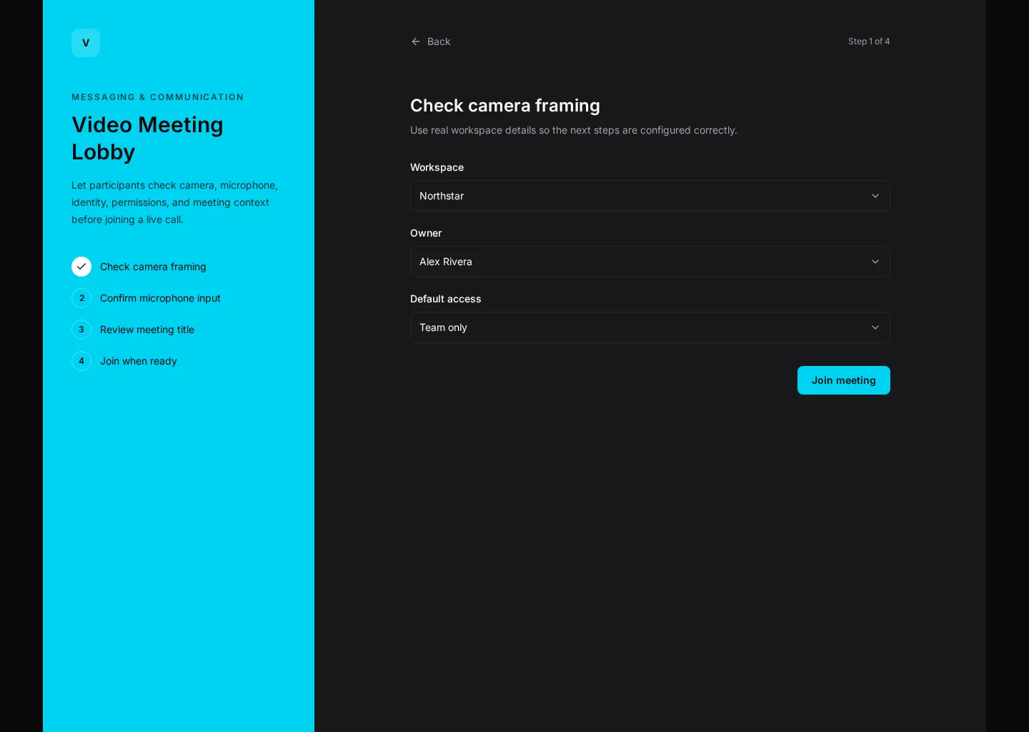Select step 2 number badge
The image size is (1029, 732).
pos(81,298)
